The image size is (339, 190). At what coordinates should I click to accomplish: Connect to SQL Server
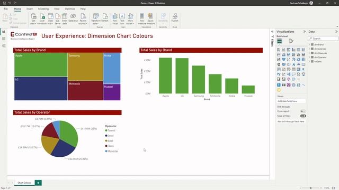pos(58,19)
